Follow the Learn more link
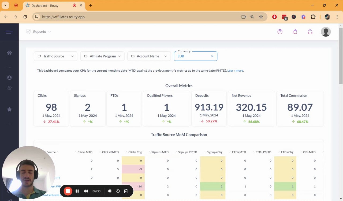The height and width of the screenshot is (201, 343). [x=235, y=71]
